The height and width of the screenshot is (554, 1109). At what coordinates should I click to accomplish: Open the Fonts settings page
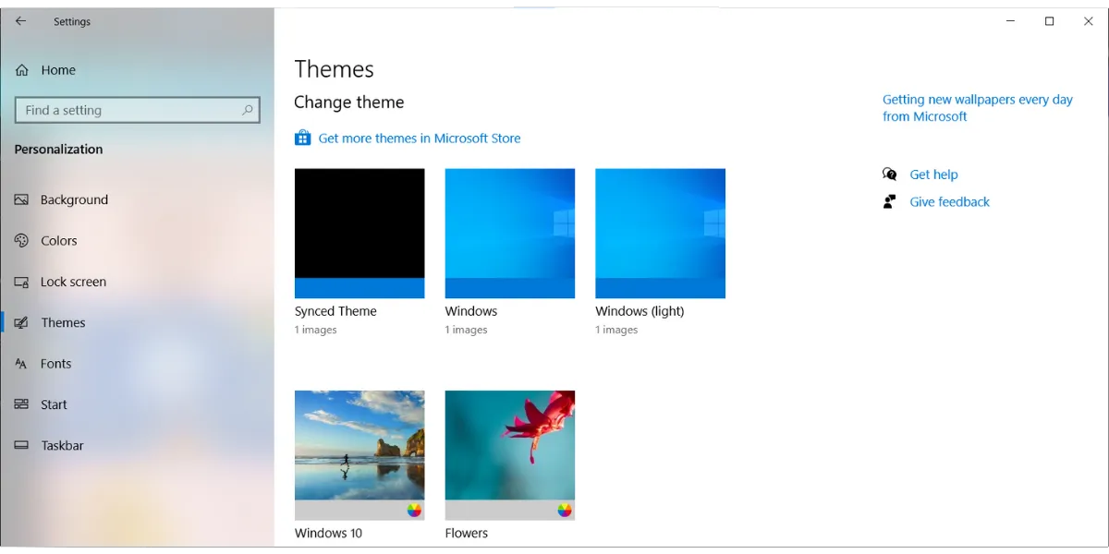[55, 364]
